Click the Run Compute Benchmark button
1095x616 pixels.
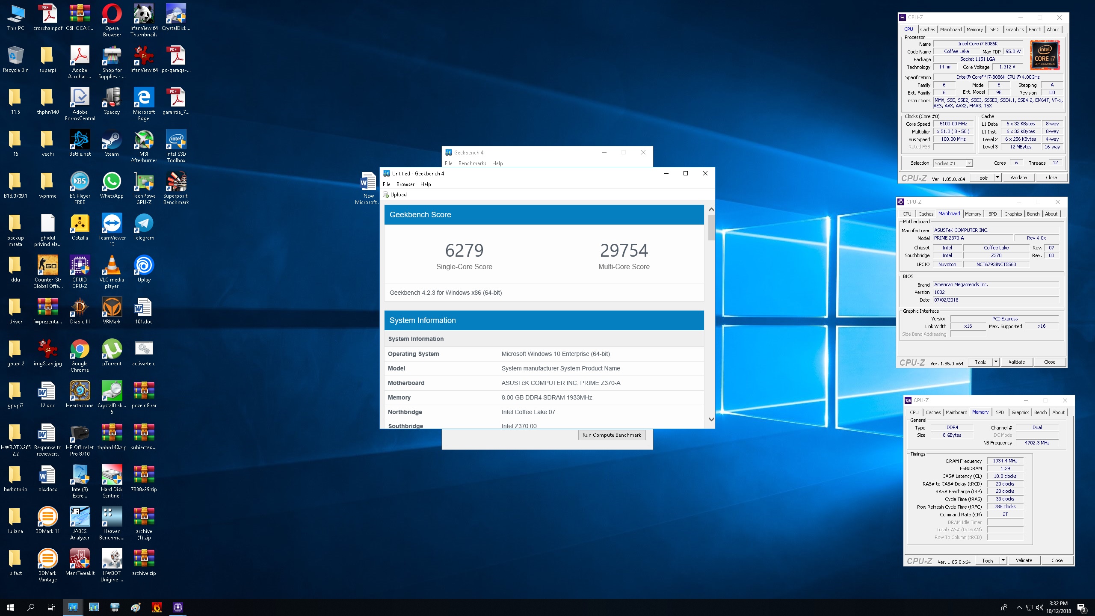click(x=611, y=435)
